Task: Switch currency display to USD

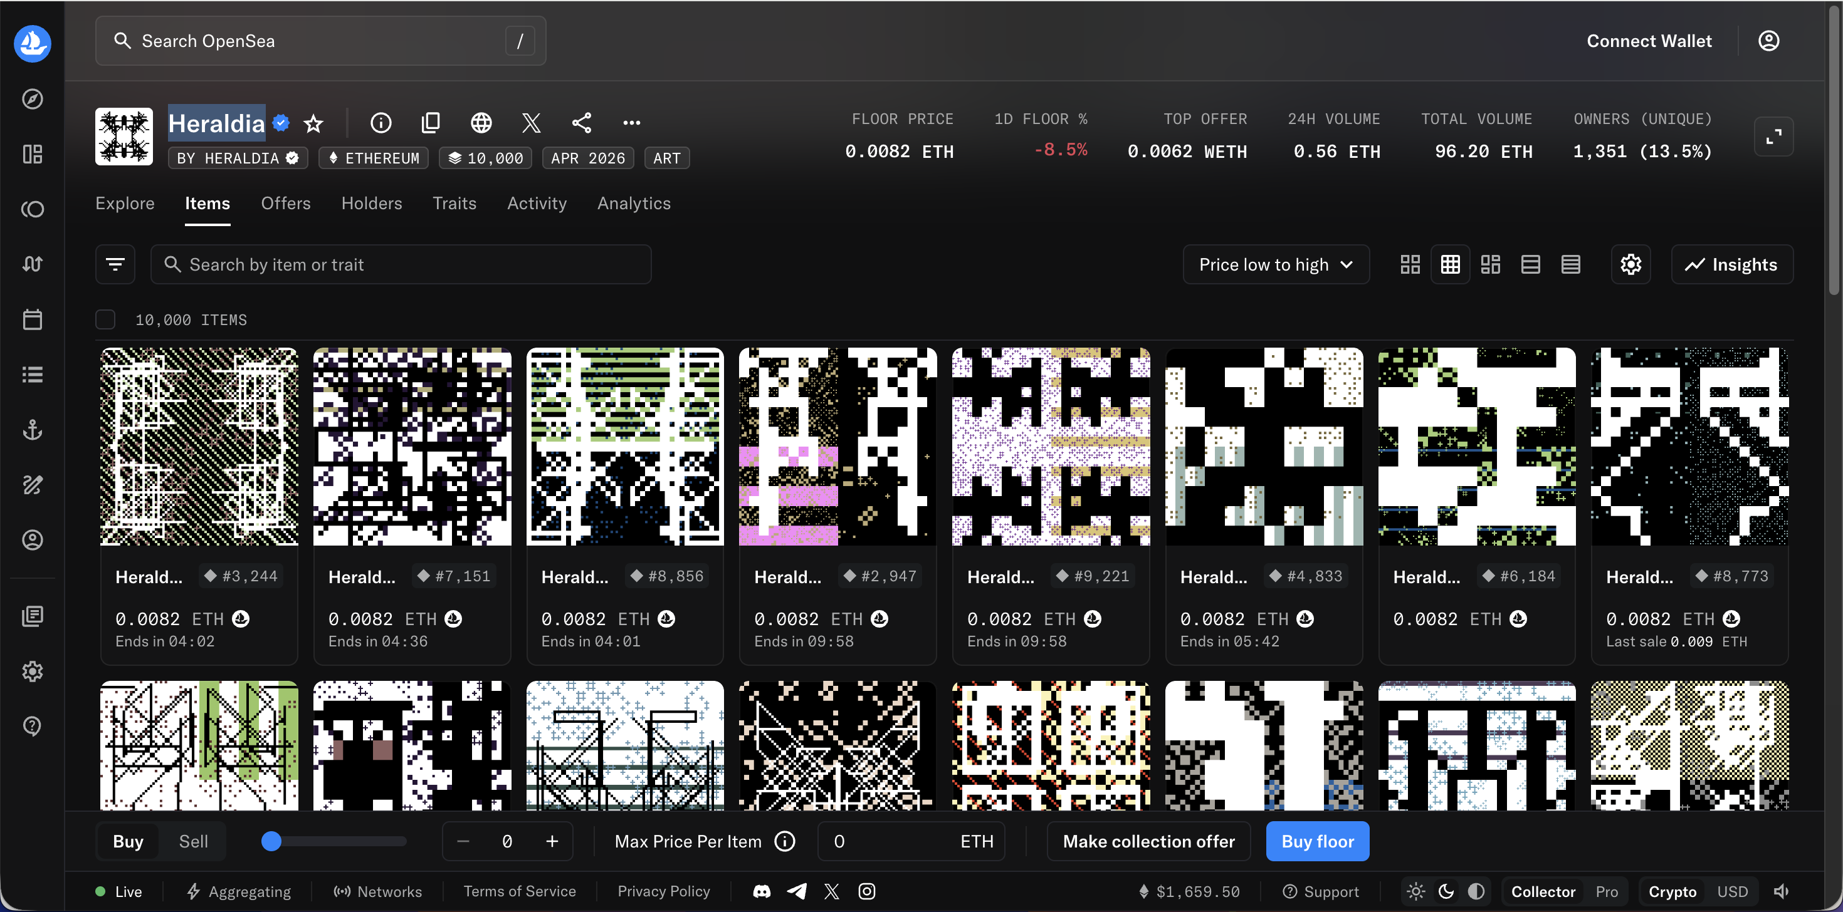Action: click(1732, 891)
